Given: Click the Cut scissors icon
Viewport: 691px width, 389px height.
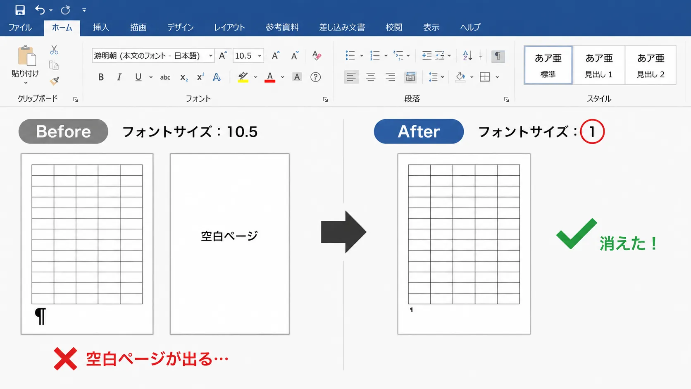Looking at the screenshot, I should [54, 50].
